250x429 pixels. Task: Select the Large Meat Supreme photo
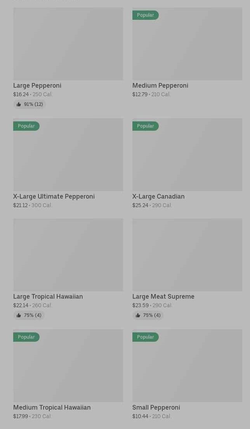click(x=187, y=255)
